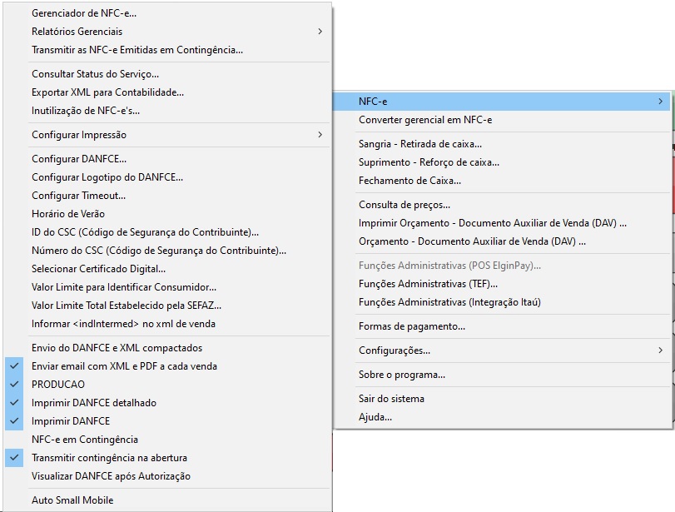Viewport: 675px width, 512px height.
Task: Toggle the PRODUCAO checkmark option
Action: (58, 385)
